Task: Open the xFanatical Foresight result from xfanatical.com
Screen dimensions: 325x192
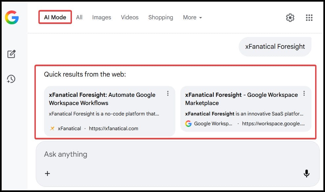Action: coord(102,99)
